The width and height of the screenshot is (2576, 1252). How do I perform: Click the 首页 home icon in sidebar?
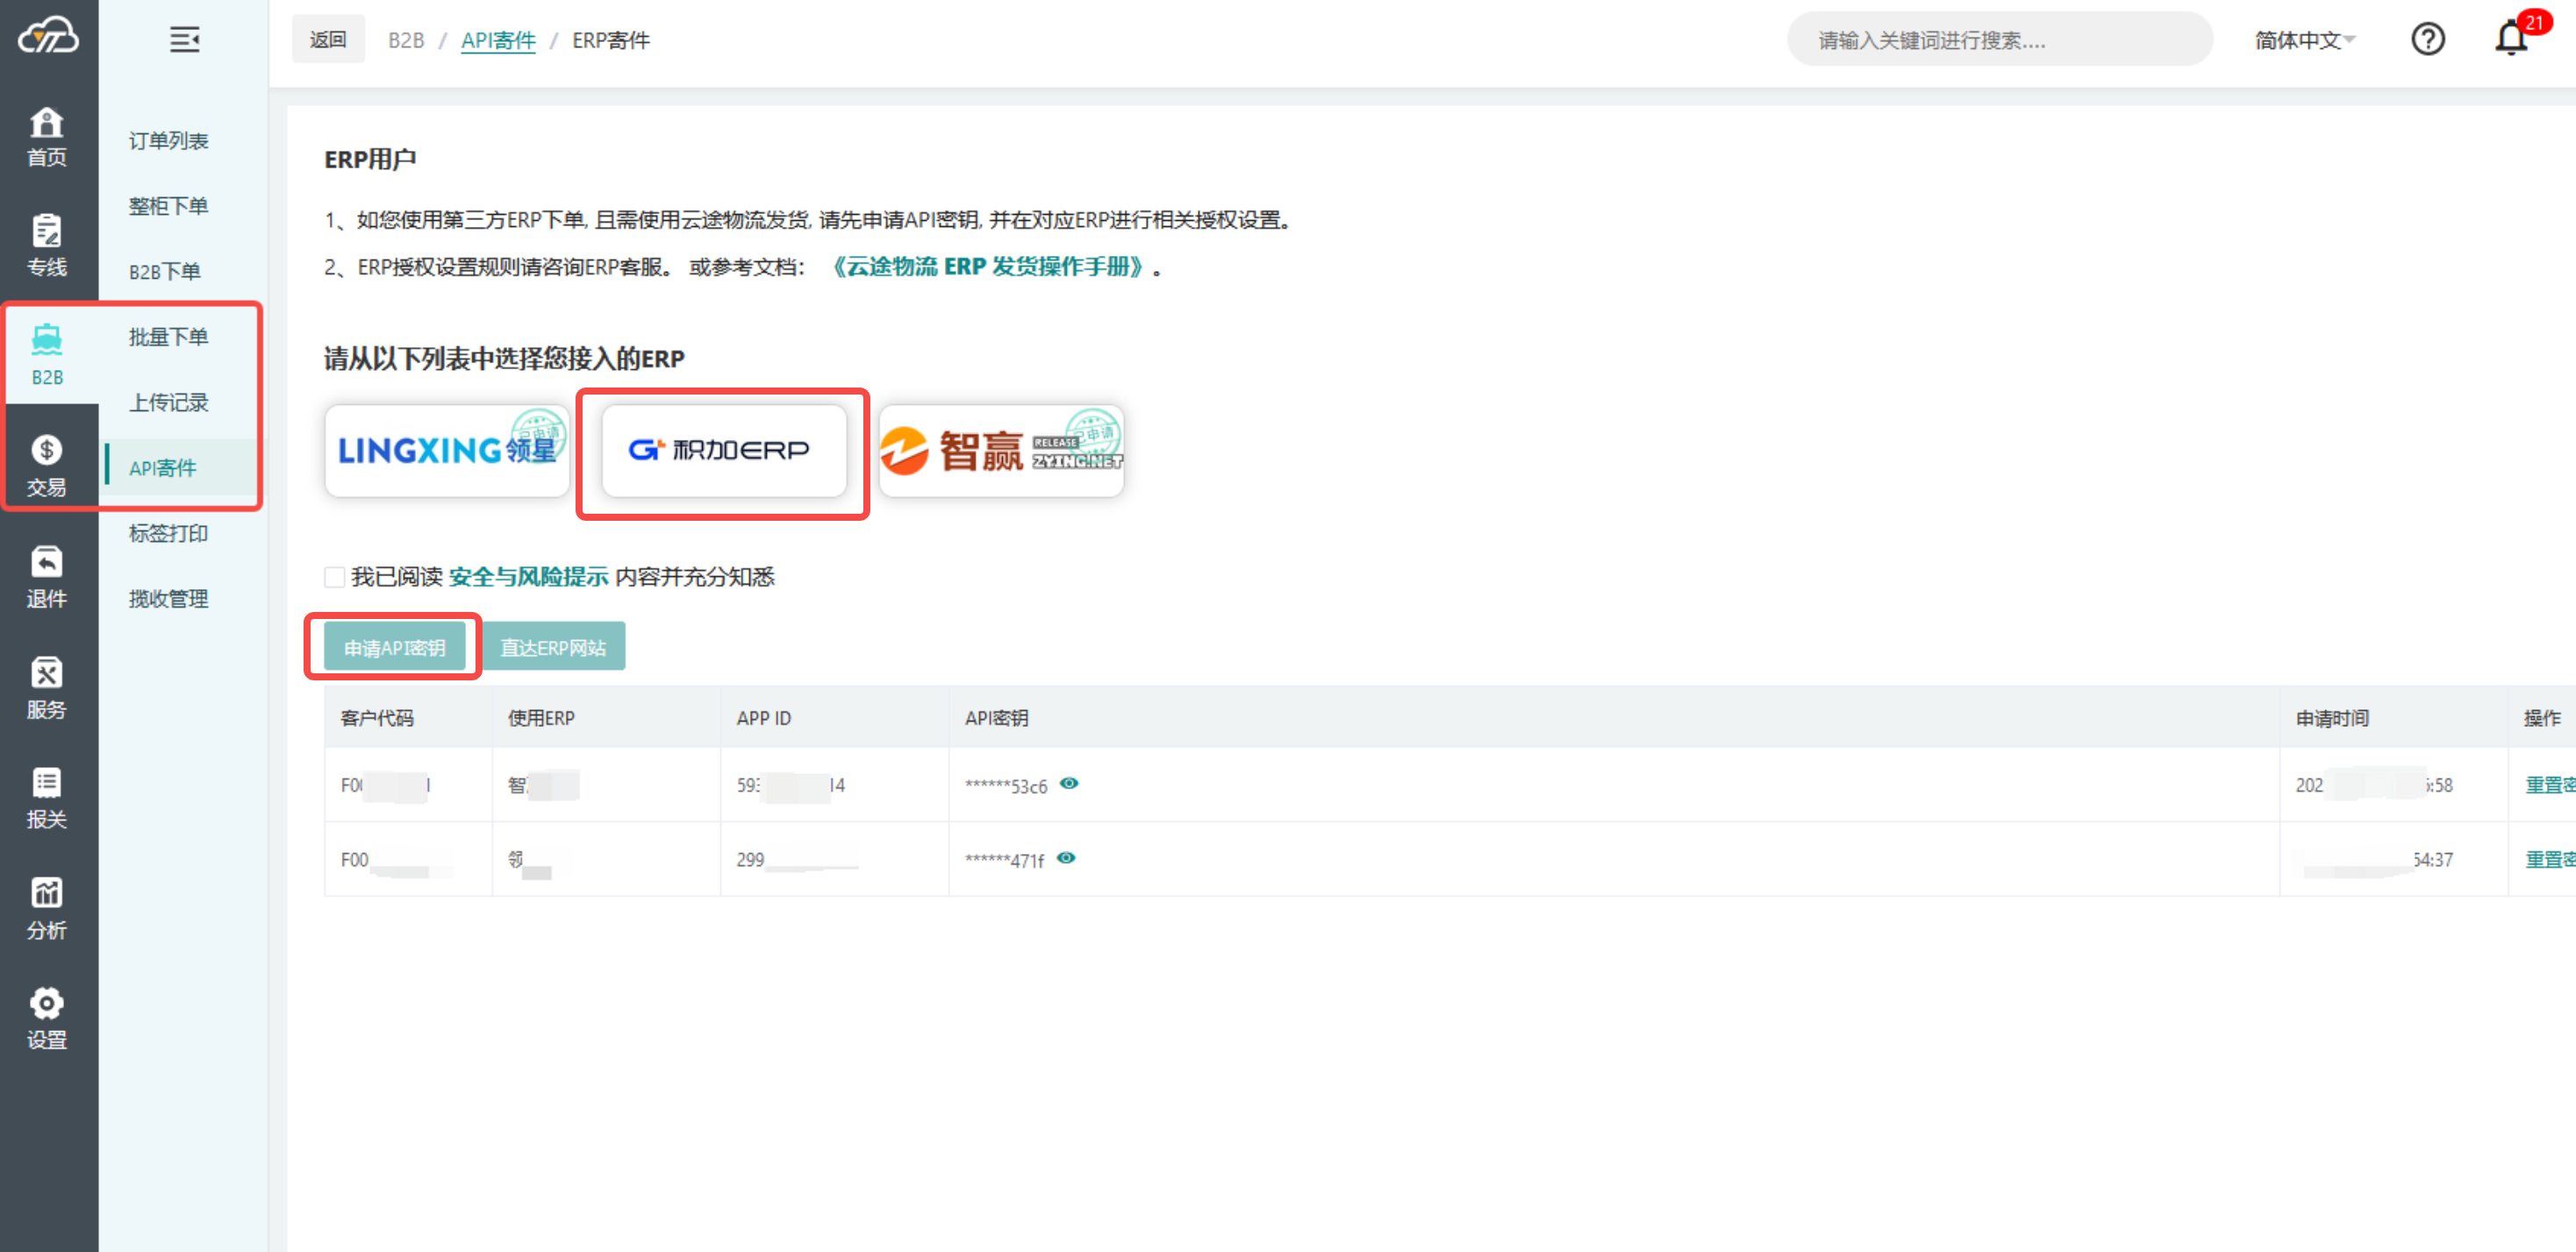(x=46, y=123)
